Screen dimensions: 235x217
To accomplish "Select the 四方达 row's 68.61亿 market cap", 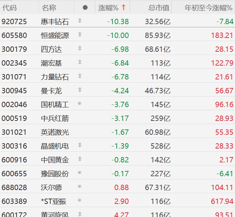I will click(x=158, y=49).
